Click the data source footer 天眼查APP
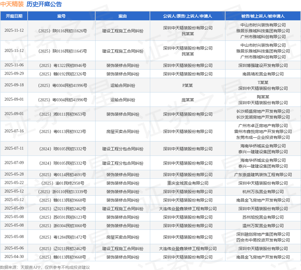 pyautogui.click(x=30, y=267)
